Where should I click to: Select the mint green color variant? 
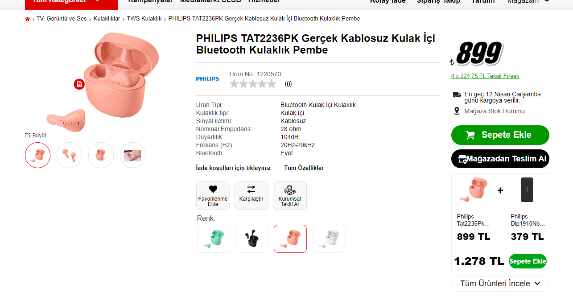point(214,239)
